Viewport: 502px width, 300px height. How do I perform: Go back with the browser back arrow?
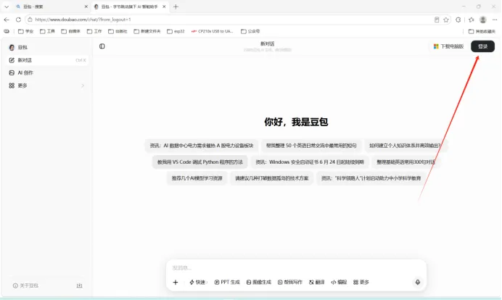(7, 20)
